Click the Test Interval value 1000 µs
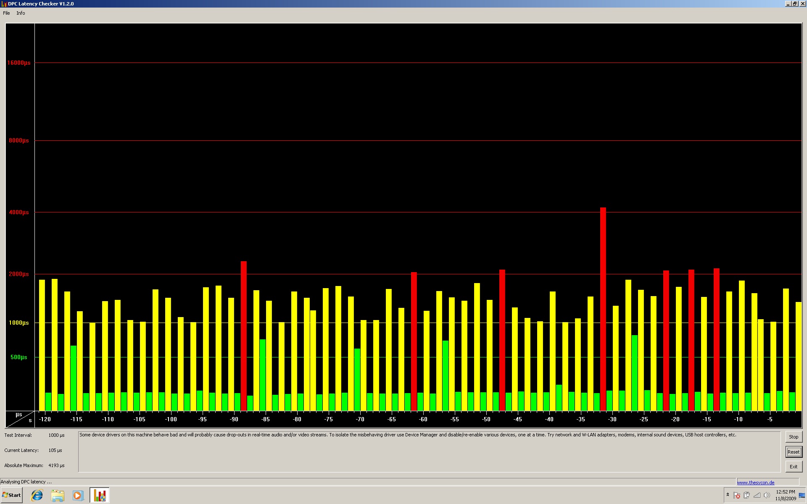The width and height of the screenshot is (807, 504). tap(56, 435)
